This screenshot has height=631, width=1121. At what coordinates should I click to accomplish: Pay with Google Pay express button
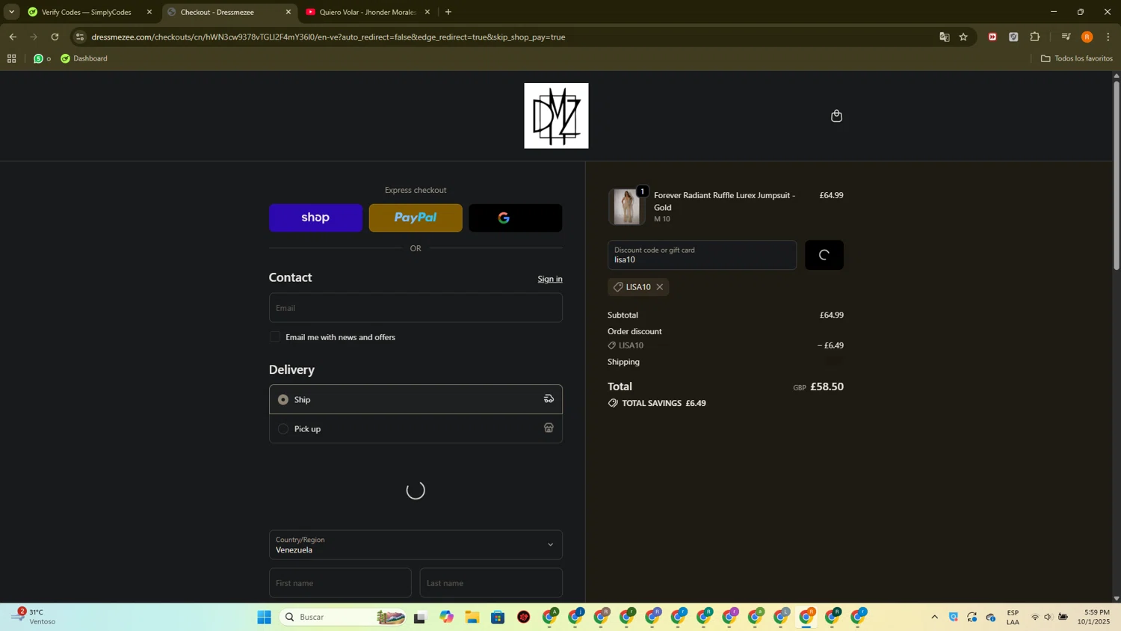(516, 218)
